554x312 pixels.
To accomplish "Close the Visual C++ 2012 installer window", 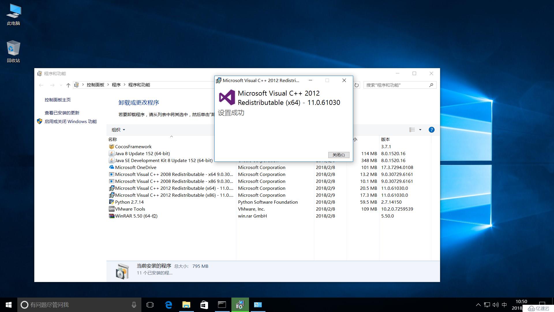I will pyautogui.click(x=344, y=80).
